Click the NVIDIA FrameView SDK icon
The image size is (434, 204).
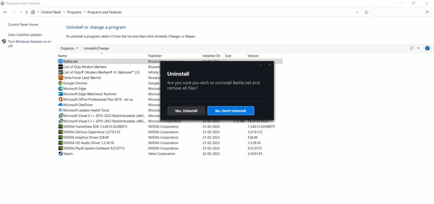[x=60, y=127]
